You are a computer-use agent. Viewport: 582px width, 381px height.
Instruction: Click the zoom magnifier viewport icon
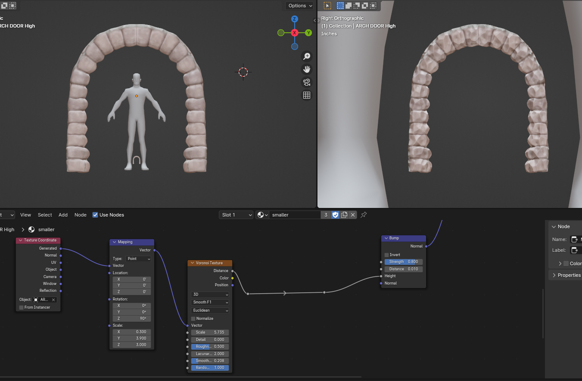(x=307, y=56)
